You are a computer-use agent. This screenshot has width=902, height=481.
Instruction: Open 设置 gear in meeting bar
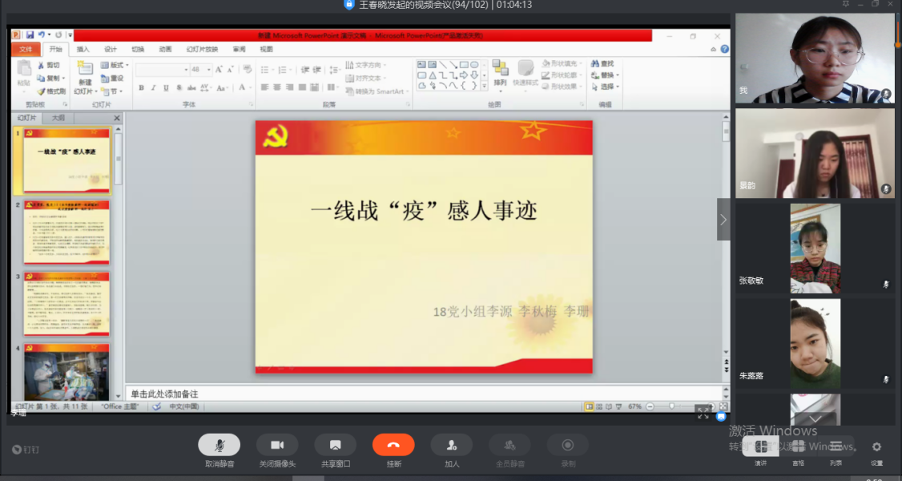[x=876, y=447]
